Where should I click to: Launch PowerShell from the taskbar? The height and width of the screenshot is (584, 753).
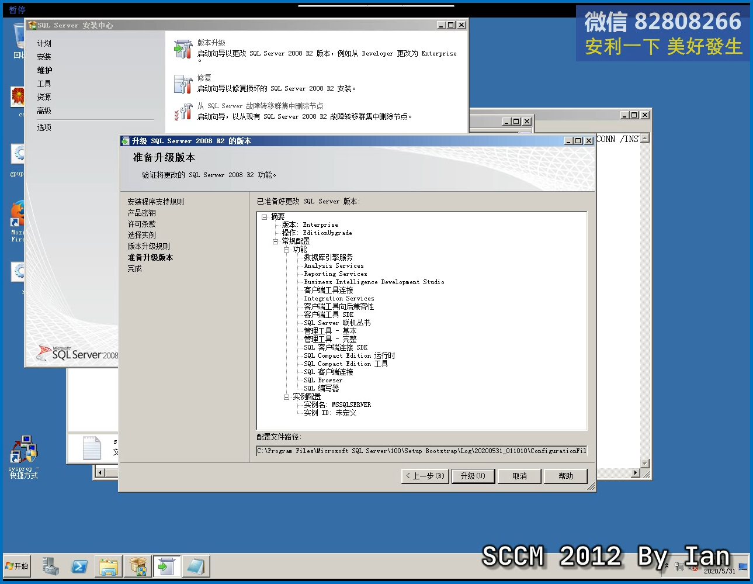pyautogui.click(x=79, y=566)
